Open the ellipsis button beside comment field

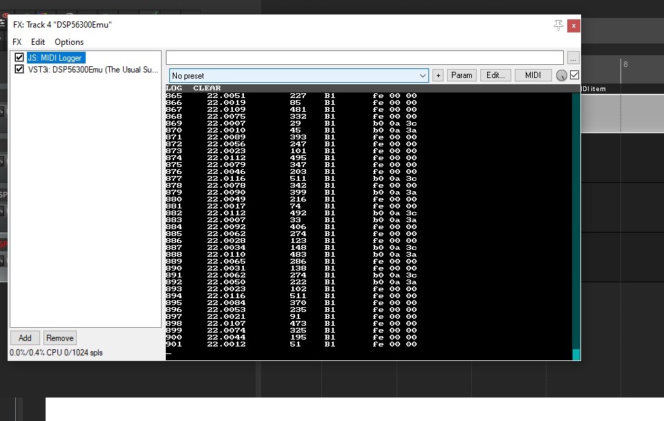573,57
